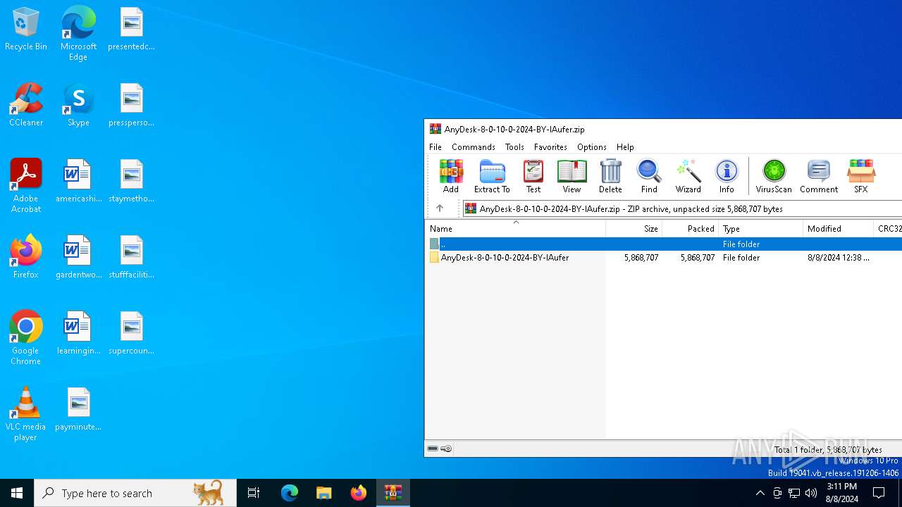902x507 pixels.
Task: Click the SFX toolbar icon
Action: (861, 176)
